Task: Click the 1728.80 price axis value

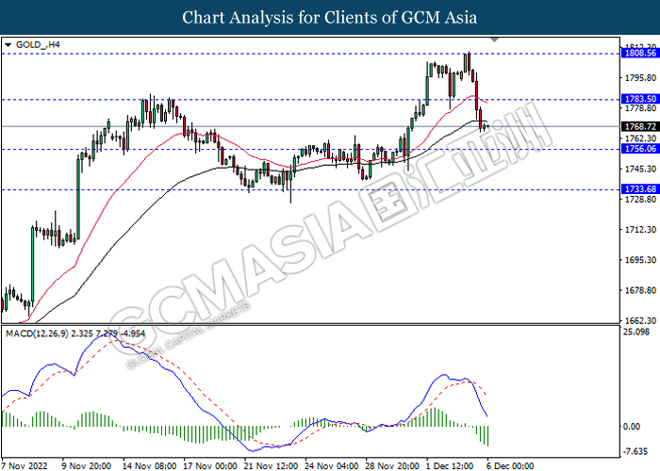Action: [x=641, y=200]
